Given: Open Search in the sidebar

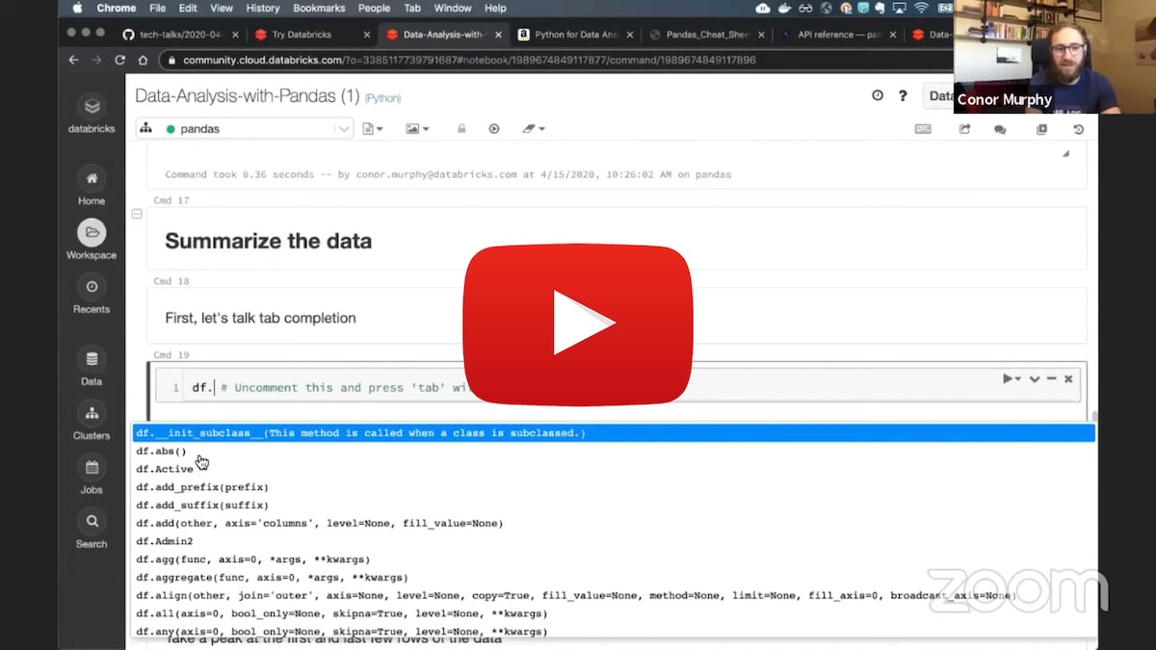Looking at the screenshot, I should click(x=92, y=530).
